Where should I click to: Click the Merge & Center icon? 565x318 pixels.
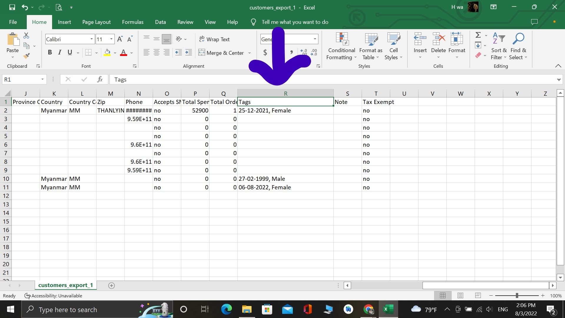(x=202, y=53)
